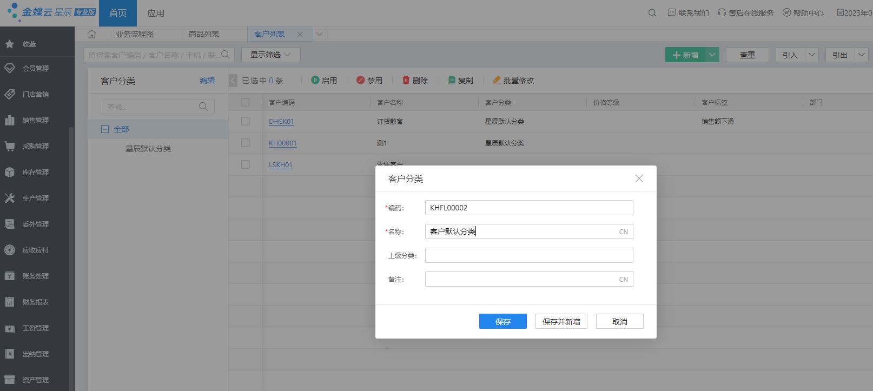
Task: Open 门店营销 tag sidebar icon
Action: (x=10, y=94)
